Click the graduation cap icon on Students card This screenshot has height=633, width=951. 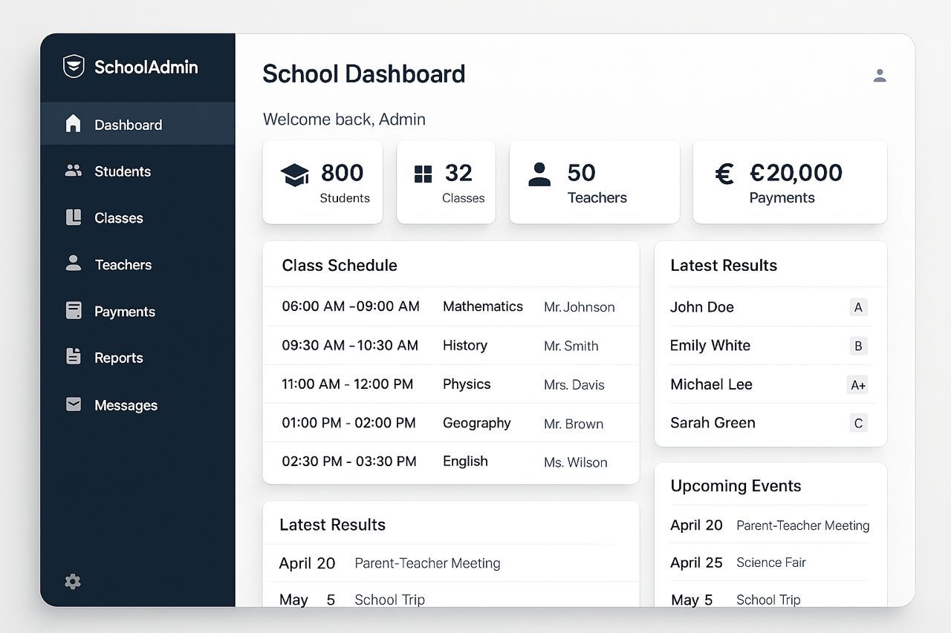(x=294, y=175)
